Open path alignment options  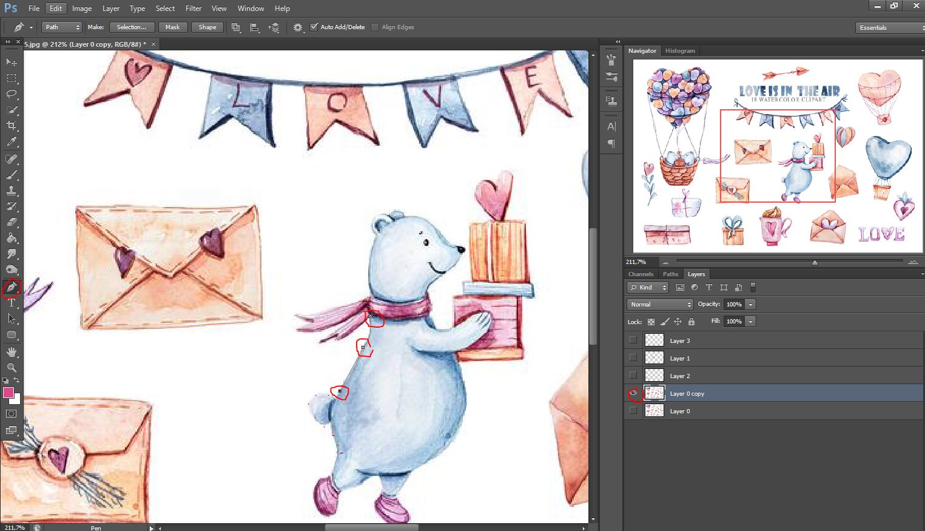pyautogui.click(x=255, y=27)
